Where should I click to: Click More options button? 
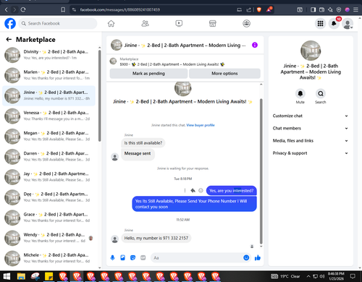click(x=224, y=74)
